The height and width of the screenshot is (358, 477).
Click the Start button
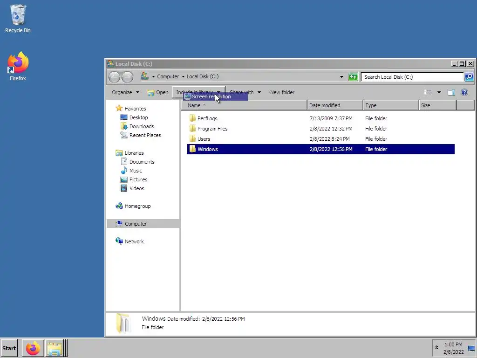pos(9,348)
